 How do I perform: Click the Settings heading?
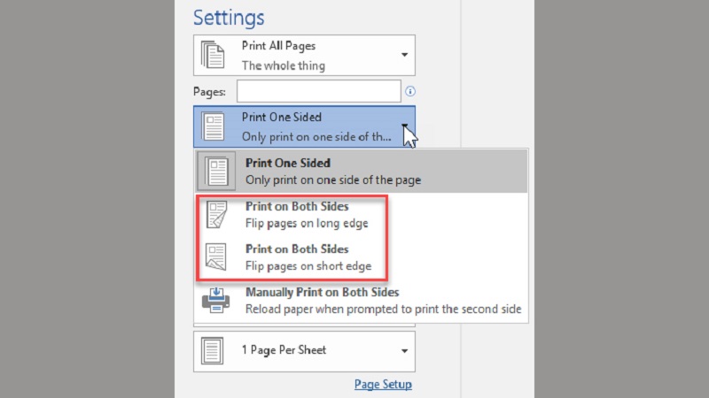point(229,18)
